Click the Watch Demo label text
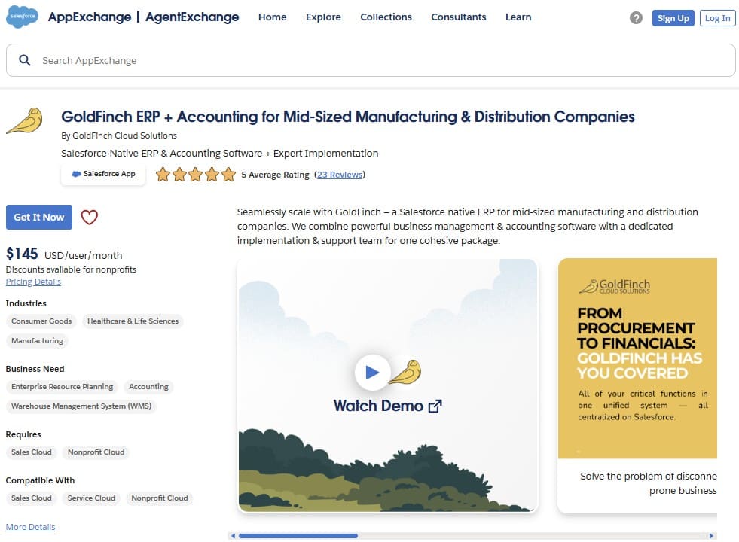 coord(378,406)
